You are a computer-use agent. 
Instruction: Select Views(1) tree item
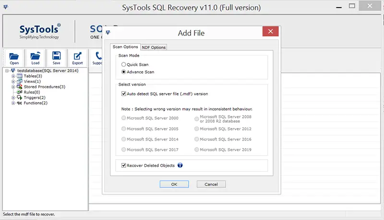point(32,81)
